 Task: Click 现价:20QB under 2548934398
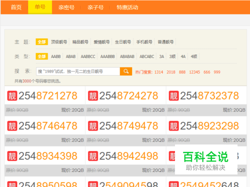(72, 170)
